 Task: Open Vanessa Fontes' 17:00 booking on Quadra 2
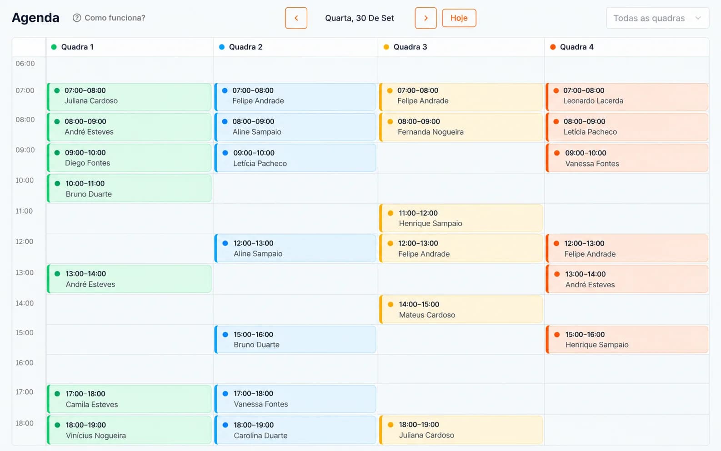pos(295,399)
